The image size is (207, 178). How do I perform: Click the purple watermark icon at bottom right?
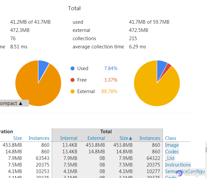point(179,173)
